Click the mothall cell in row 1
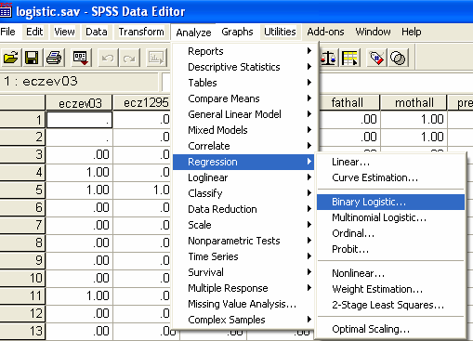Viewport: 473px width, 341px height. tap(414, 119)
